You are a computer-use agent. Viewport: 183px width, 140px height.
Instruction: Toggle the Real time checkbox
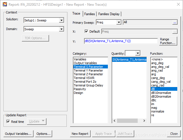pos(8,122)
